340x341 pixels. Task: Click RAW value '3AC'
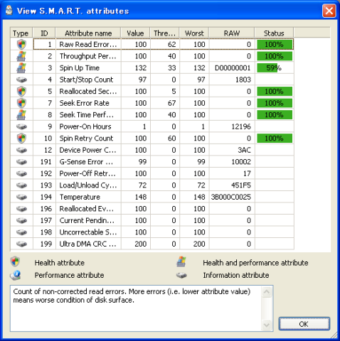click(244, 150)
